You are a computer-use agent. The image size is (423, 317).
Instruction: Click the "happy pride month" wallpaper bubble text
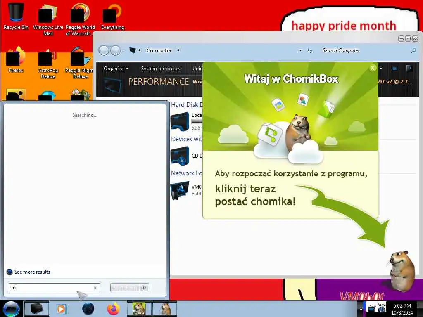344,26
